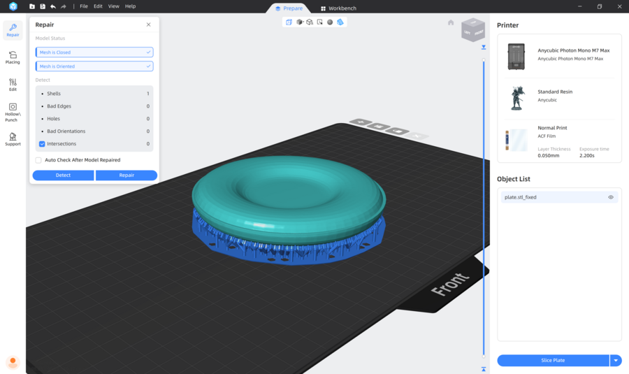Click the home view reset icon
629x374 pixels.
[x=451, y=22]
